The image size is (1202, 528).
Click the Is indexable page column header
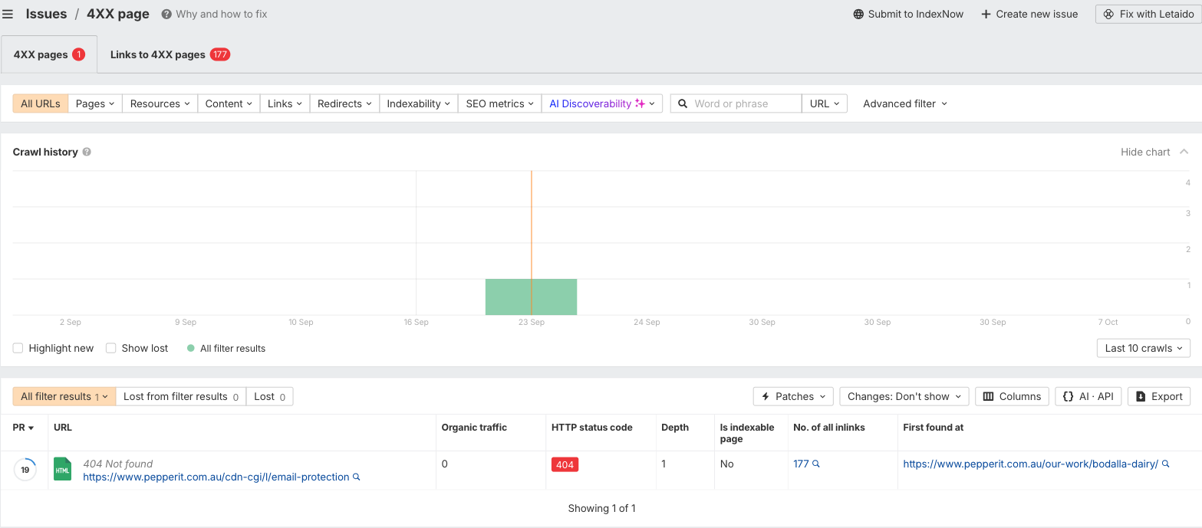[747, 433]
